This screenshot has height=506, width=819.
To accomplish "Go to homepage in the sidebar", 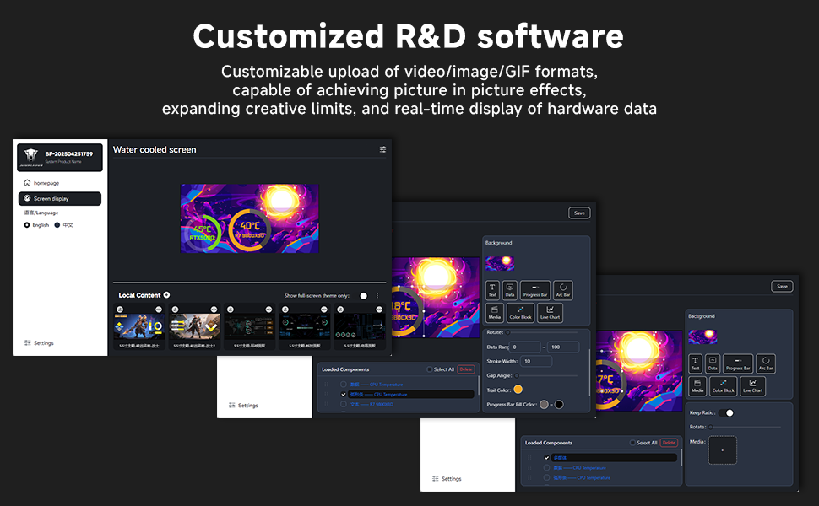I will point(46,183).
